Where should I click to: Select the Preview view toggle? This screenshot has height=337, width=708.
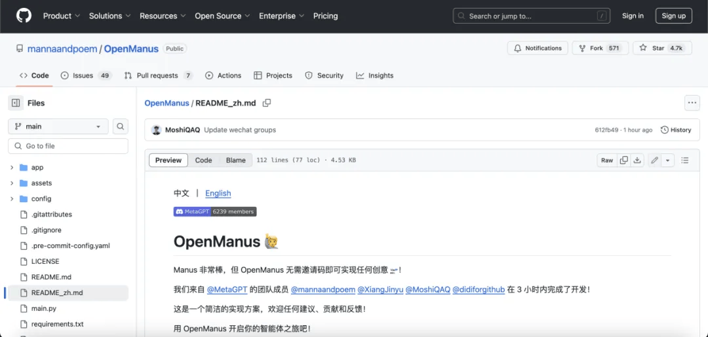[168, 160]
